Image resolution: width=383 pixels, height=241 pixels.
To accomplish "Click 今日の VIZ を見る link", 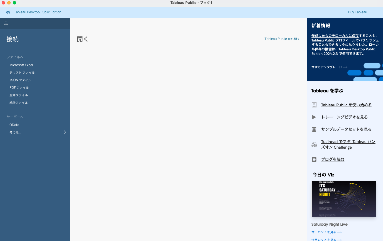I will coord(326,232).
